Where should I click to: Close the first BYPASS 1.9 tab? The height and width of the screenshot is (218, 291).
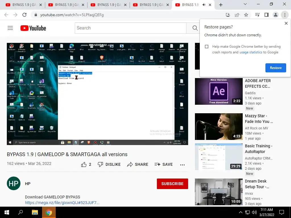tap(40, 5)
